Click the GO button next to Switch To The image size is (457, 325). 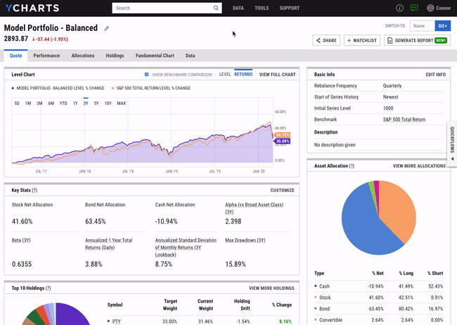point(442,25)
